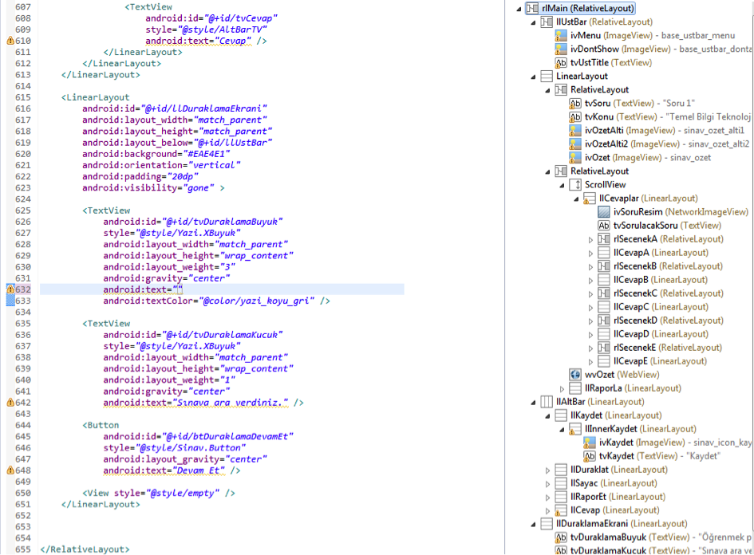Expand the rlSecenekA RelativeLayout node
This screenshot has width=754, height=555.
click(x=591, y=239)
